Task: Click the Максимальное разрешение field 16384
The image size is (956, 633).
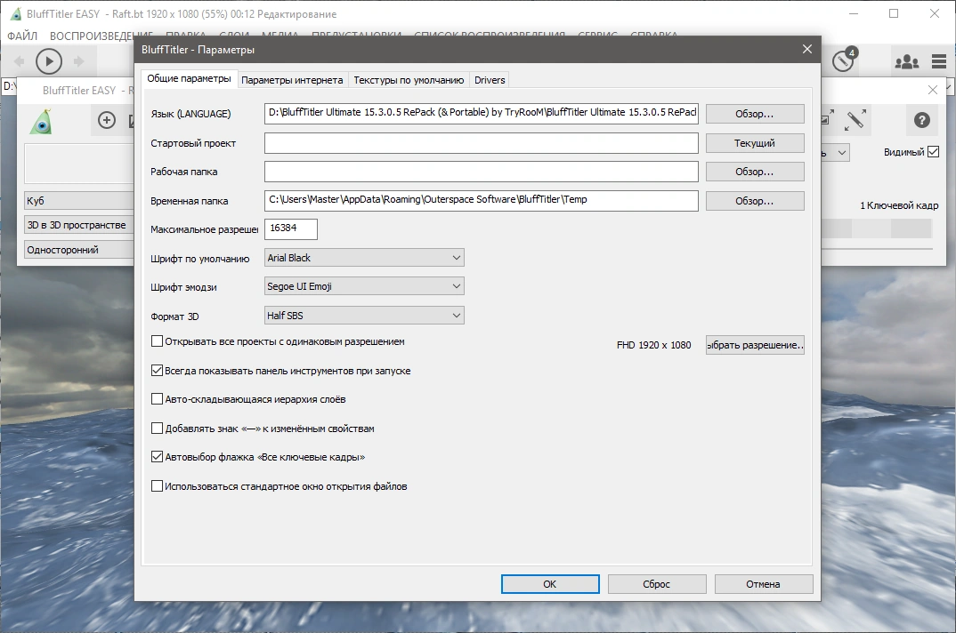Action: 291,229
